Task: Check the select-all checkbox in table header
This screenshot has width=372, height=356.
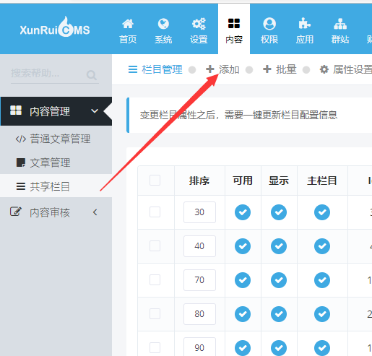Action: 155,181
